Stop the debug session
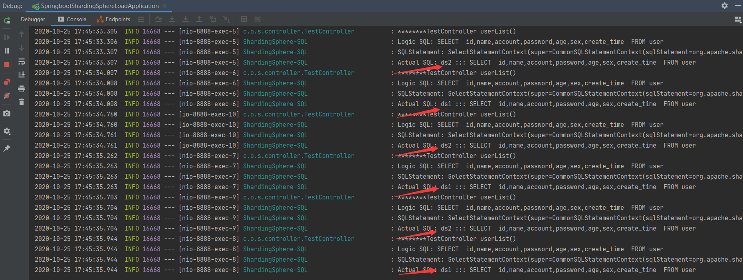 [x=7, y=65]
